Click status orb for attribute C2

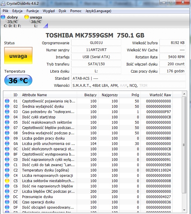pyautogui.click(x=7, y=170)
